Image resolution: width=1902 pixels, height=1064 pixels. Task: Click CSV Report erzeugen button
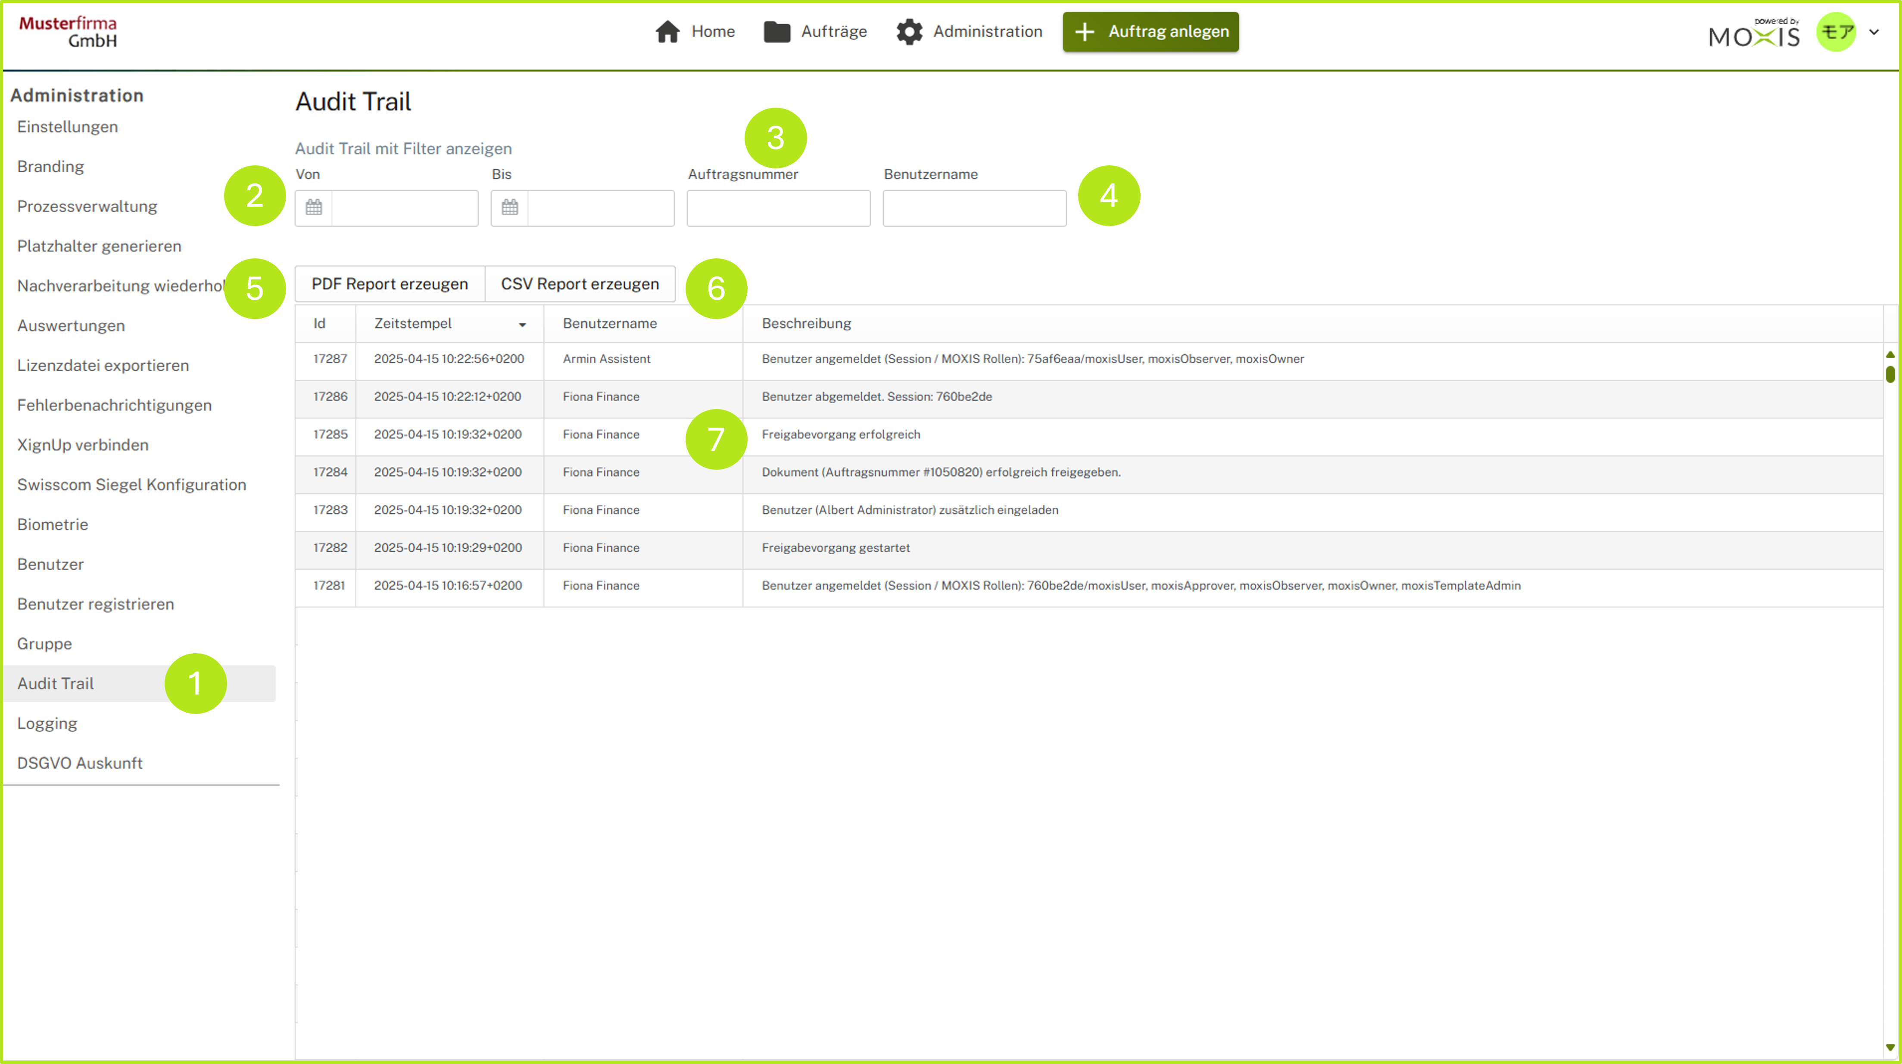pos(580,284)
